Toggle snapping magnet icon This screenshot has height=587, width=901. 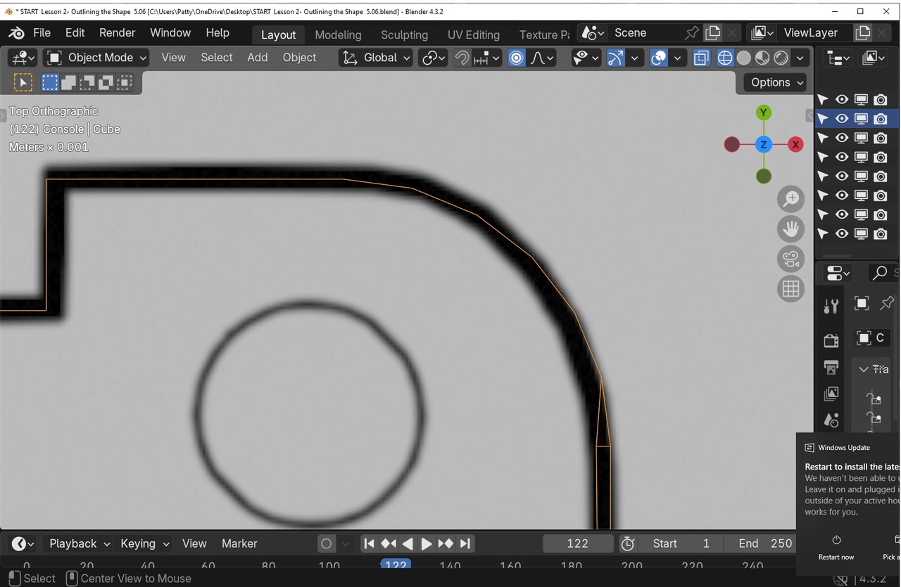462,58
